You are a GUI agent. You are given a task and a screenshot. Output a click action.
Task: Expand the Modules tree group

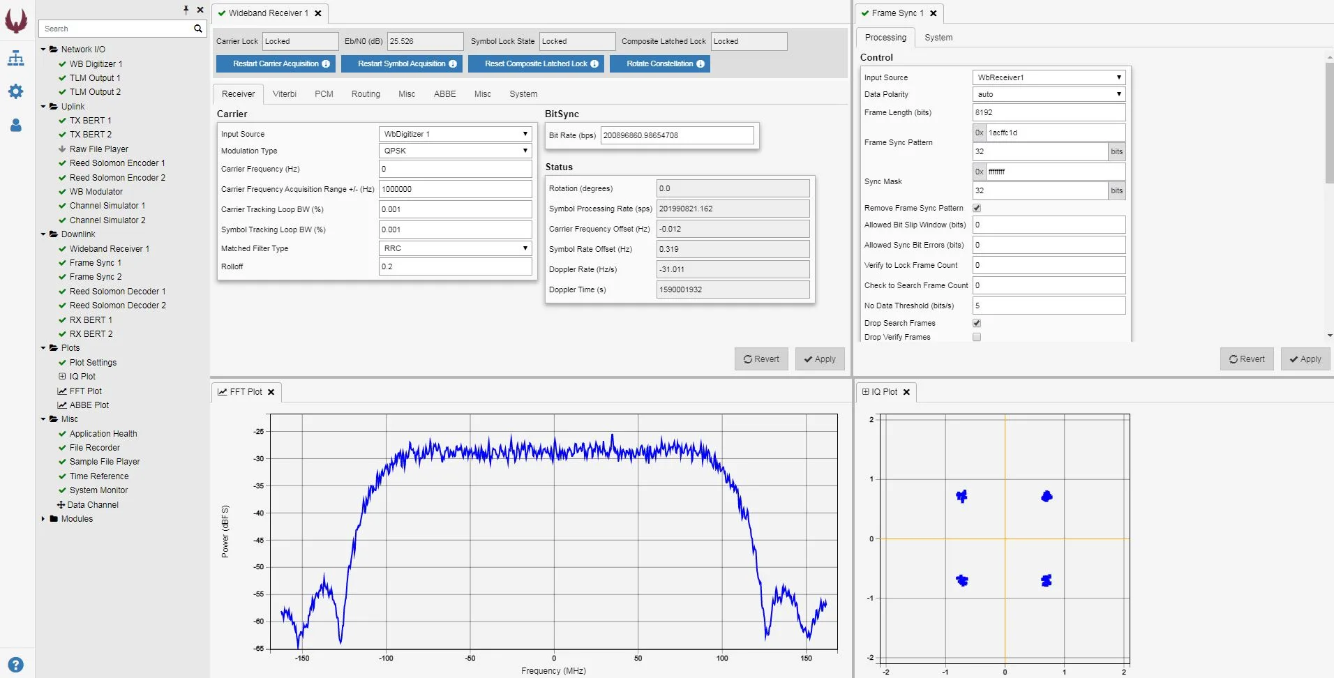[x=43, y=519]
